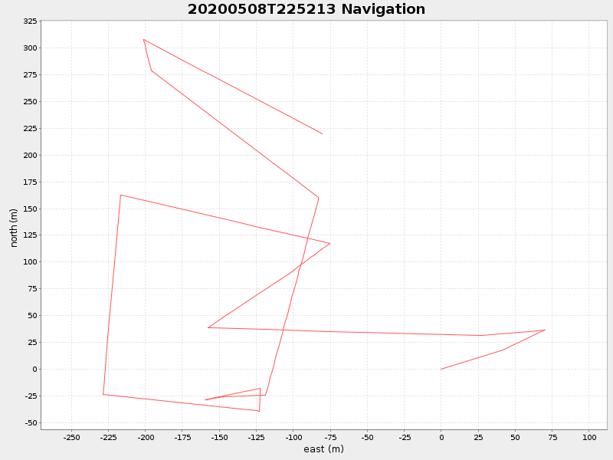Click the -150 east axis tick label
Image resolution: width=613 pixels, height=460 pixels.
219,437
